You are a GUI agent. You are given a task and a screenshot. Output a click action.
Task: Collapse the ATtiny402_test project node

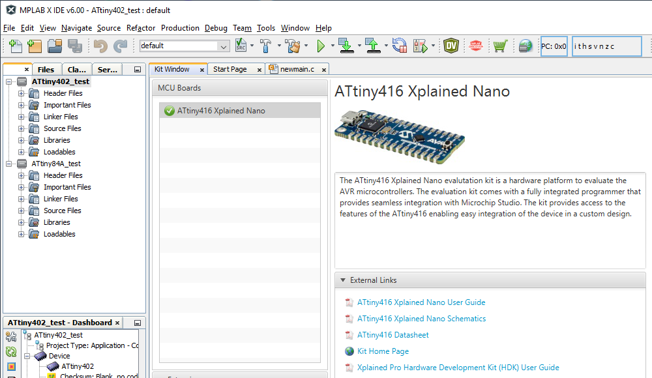click(x=8, y=82)
